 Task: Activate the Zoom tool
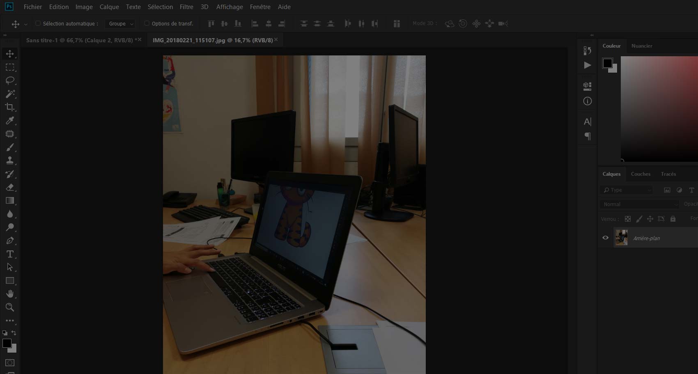tap(10, 307)
